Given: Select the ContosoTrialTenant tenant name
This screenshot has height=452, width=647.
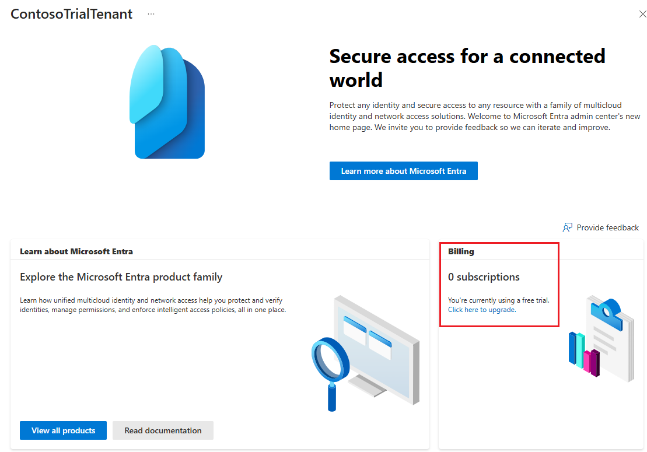Looking at the screenshot, I should click(71, 13).
